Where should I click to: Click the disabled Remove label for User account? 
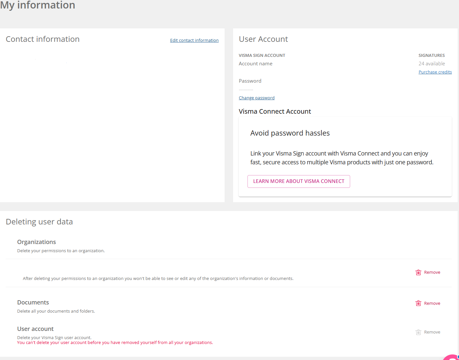tap(432, 332)
